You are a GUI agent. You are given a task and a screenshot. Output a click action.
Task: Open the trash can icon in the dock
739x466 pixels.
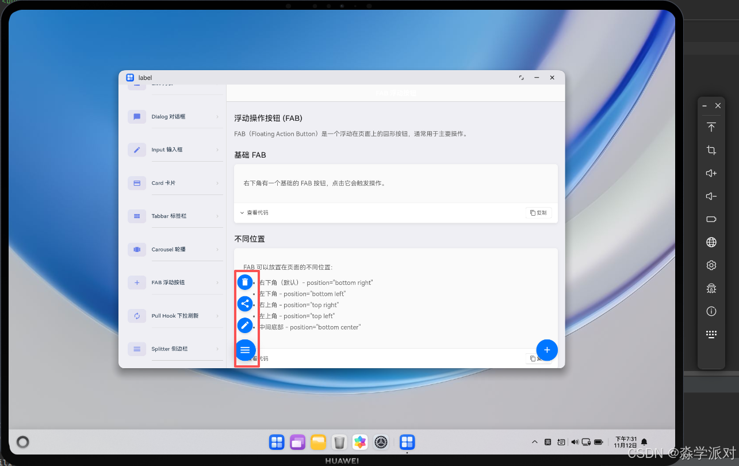click(339, 442)
